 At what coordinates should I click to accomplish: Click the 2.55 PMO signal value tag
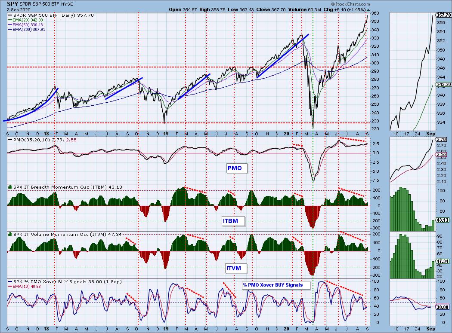tap(441, 155)
